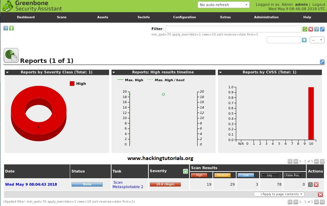Open the help icon at top left

(6, 28)
